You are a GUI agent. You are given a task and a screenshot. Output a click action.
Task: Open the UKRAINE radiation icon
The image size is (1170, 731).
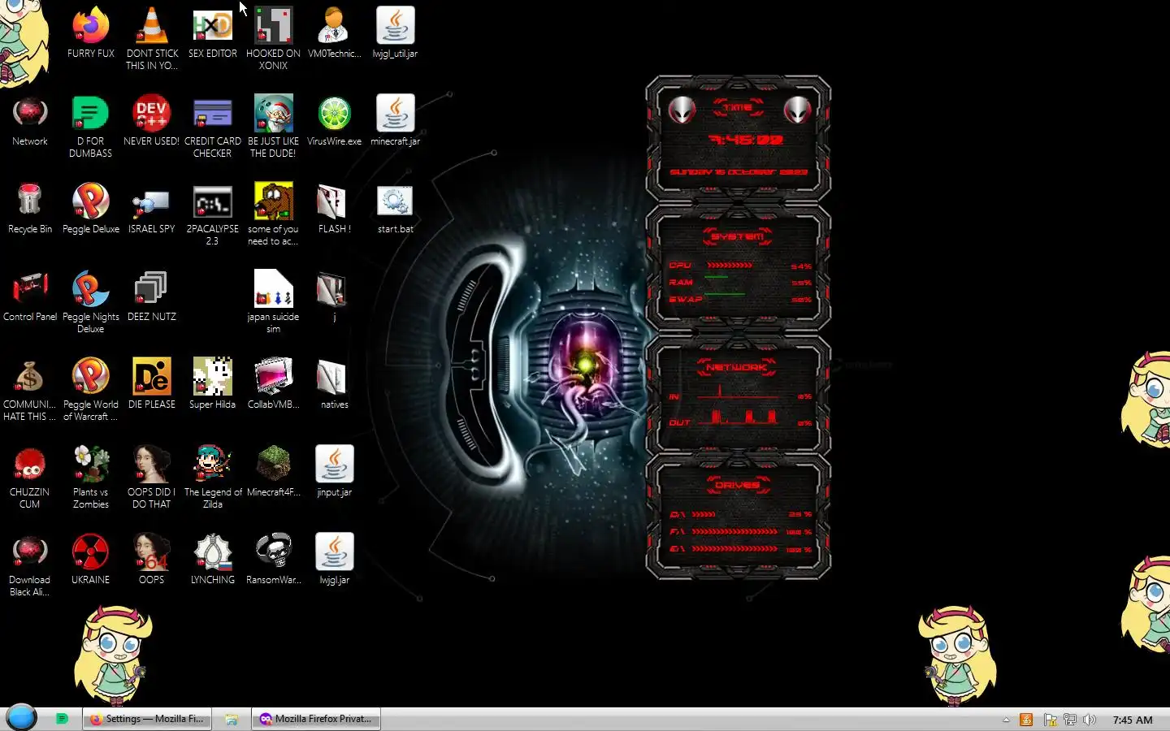(90, 552)
